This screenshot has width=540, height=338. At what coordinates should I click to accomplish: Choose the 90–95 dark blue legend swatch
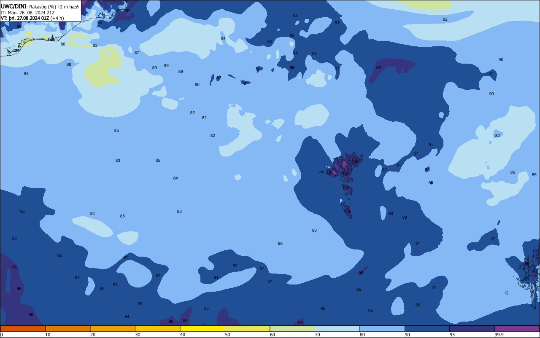click(x=427, y=328)
